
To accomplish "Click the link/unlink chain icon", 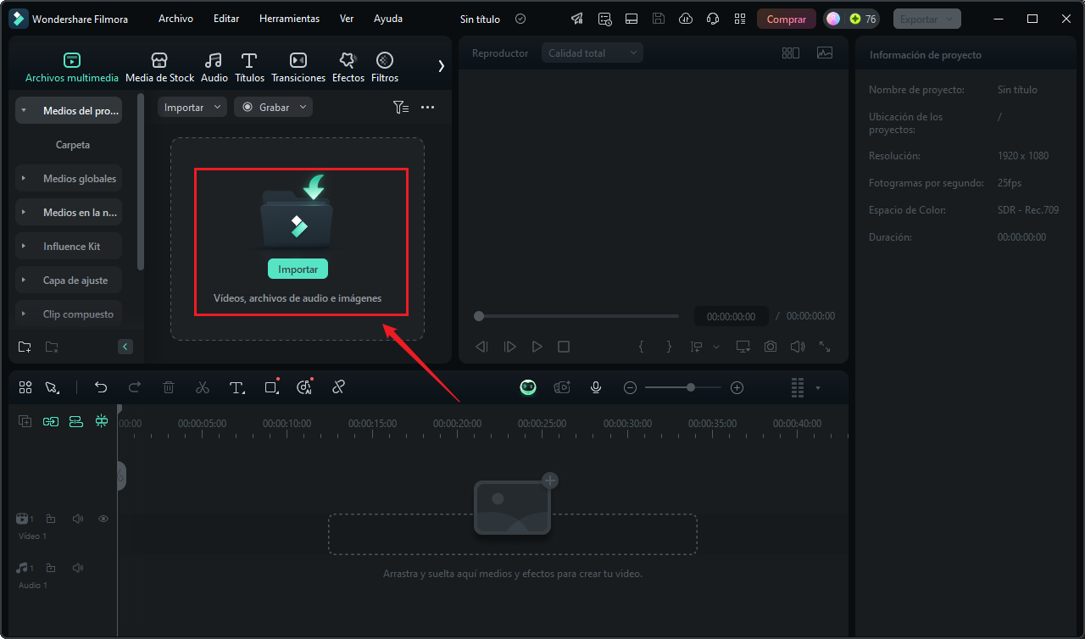I will 338,387.
